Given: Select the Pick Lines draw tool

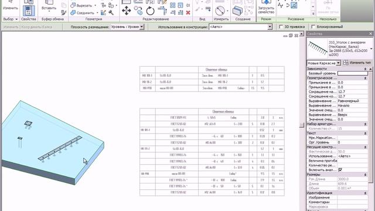Looking at the screenshot, I should (x=294, y=5).
